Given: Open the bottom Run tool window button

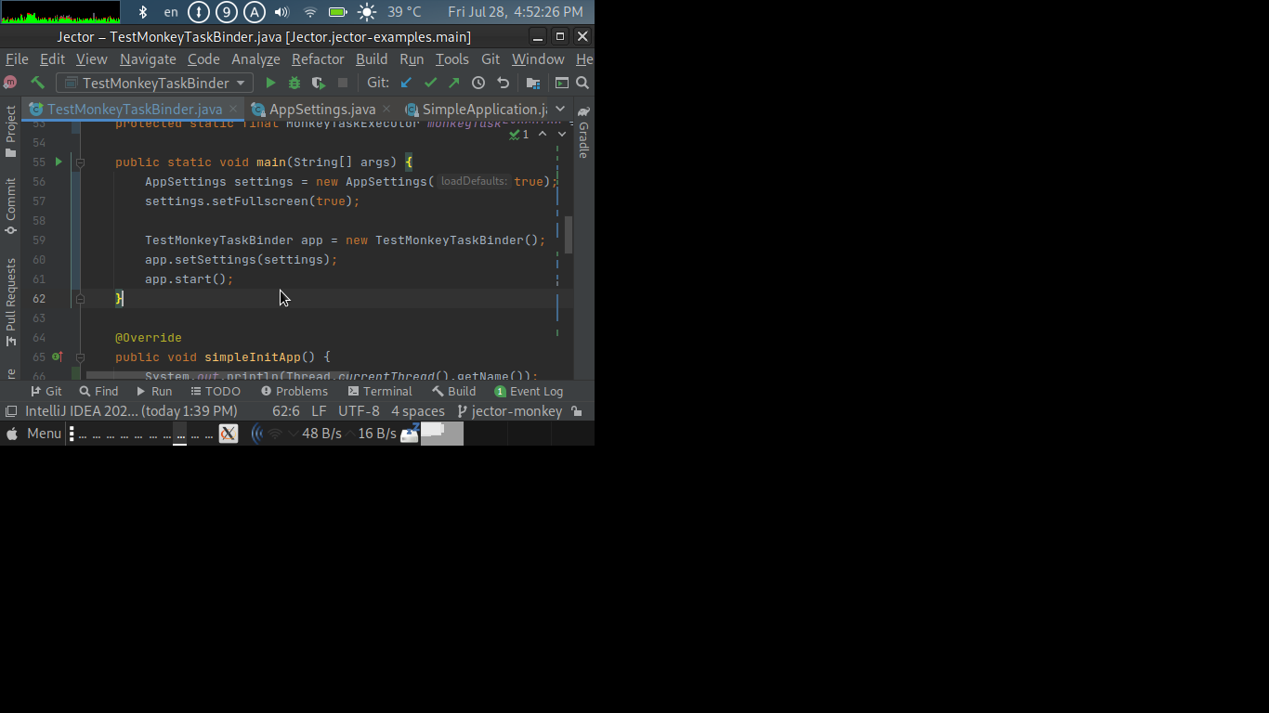Looking at the screenshot, I should [x=152, y=391].
